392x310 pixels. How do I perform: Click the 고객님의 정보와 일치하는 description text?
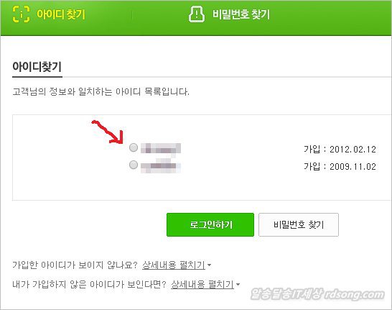(x=101, y=92)
